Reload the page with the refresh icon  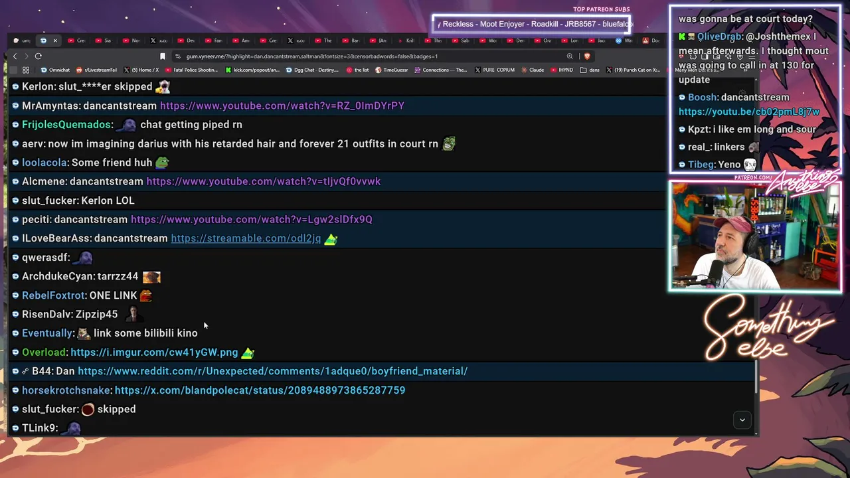(39, 56)
